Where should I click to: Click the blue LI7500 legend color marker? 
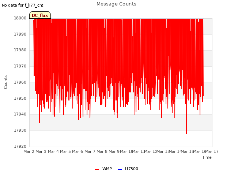coord(120,169)
